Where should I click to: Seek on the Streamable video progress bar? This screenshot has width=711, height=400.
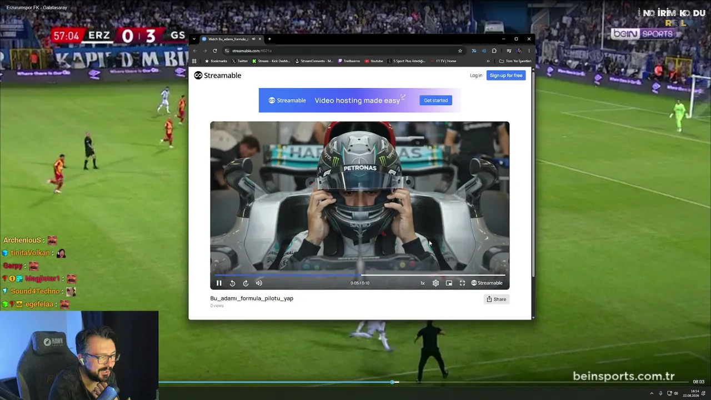click(x=360, y=275)
